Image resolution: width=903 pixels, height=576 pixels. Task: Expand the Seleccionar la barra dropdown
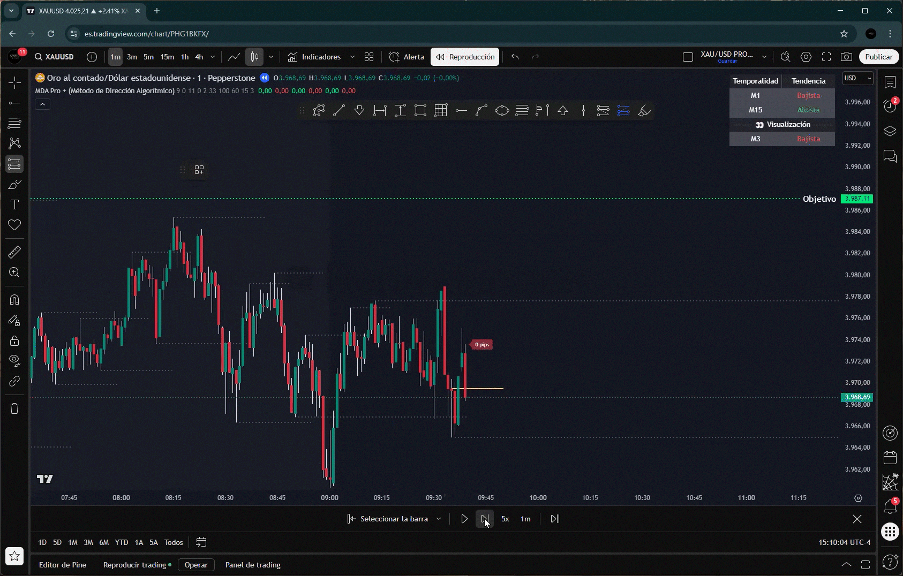pyautogui.click(x=439, y=519)
